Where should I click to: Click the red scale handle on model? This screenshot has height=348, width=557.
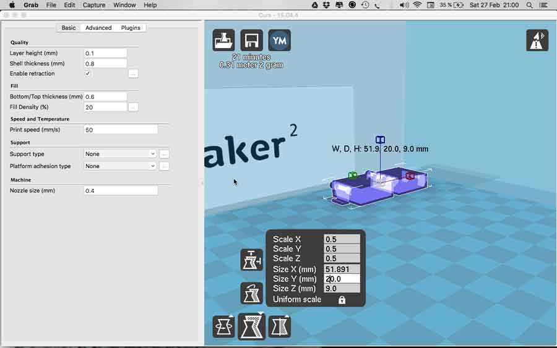(x=410, y=176)
